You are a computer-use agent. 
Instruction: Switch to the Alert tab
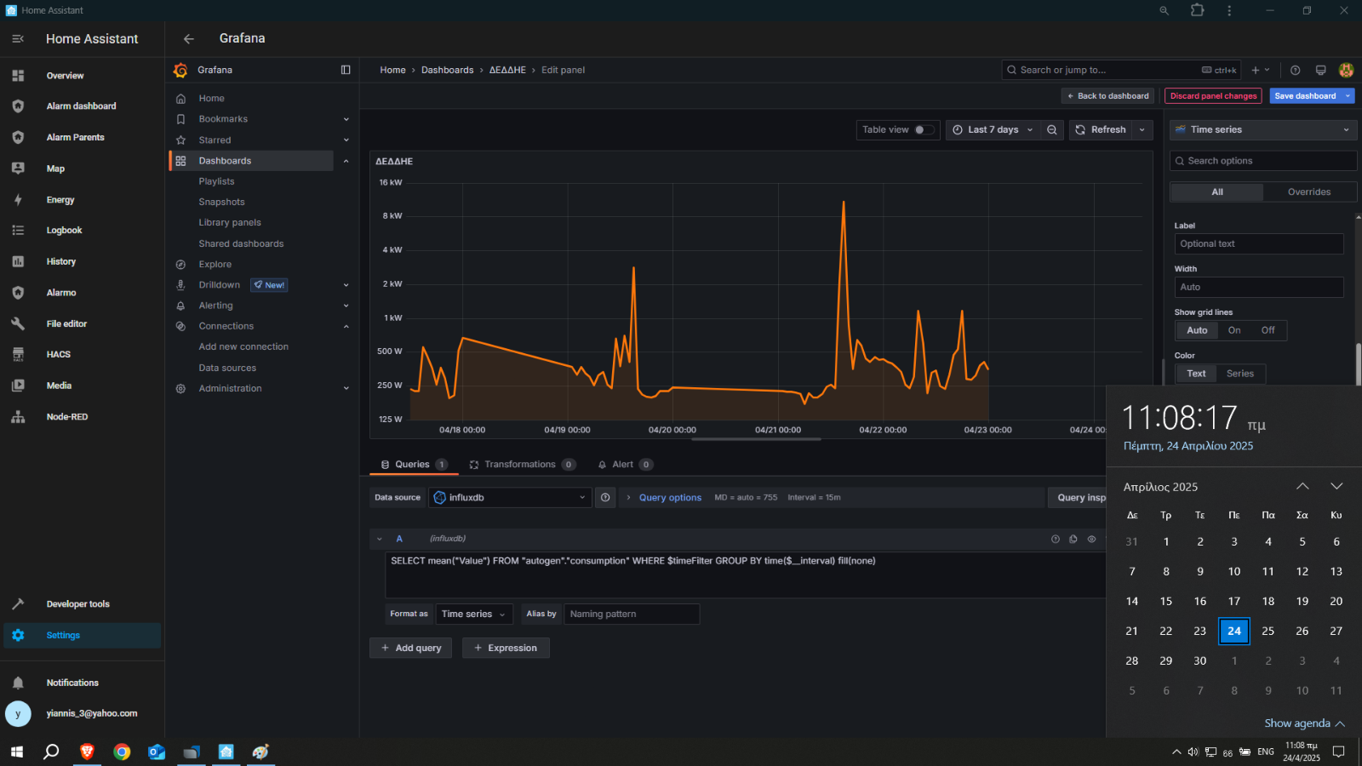625,465
